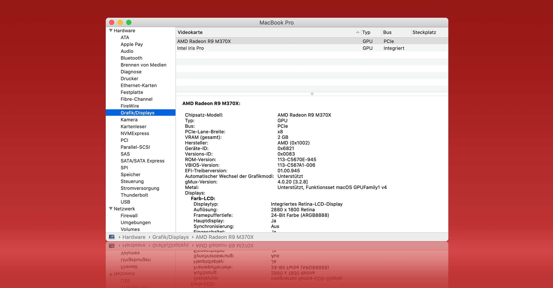Click the PCIe-Lane-Breite value x8
The image size is (553, 288).
point(280,132)
